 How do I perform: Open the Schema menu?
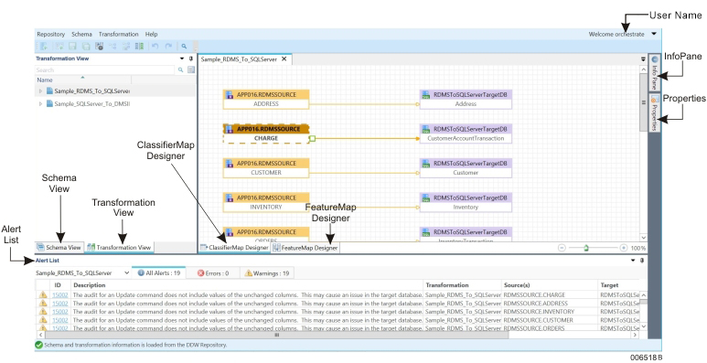(81, 34)
